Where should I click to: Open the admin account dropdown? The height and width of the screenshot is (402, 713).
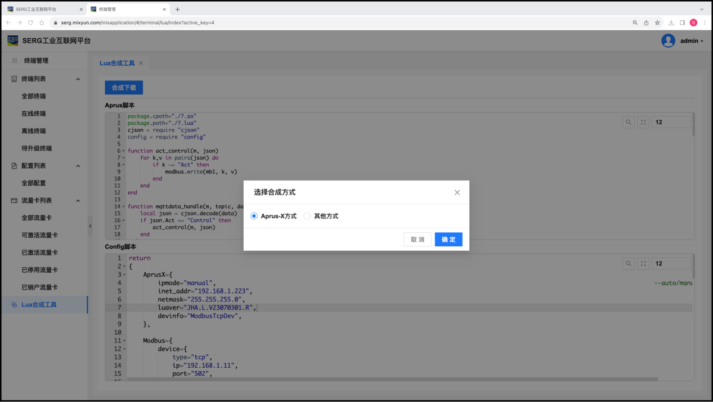[692, 41]
